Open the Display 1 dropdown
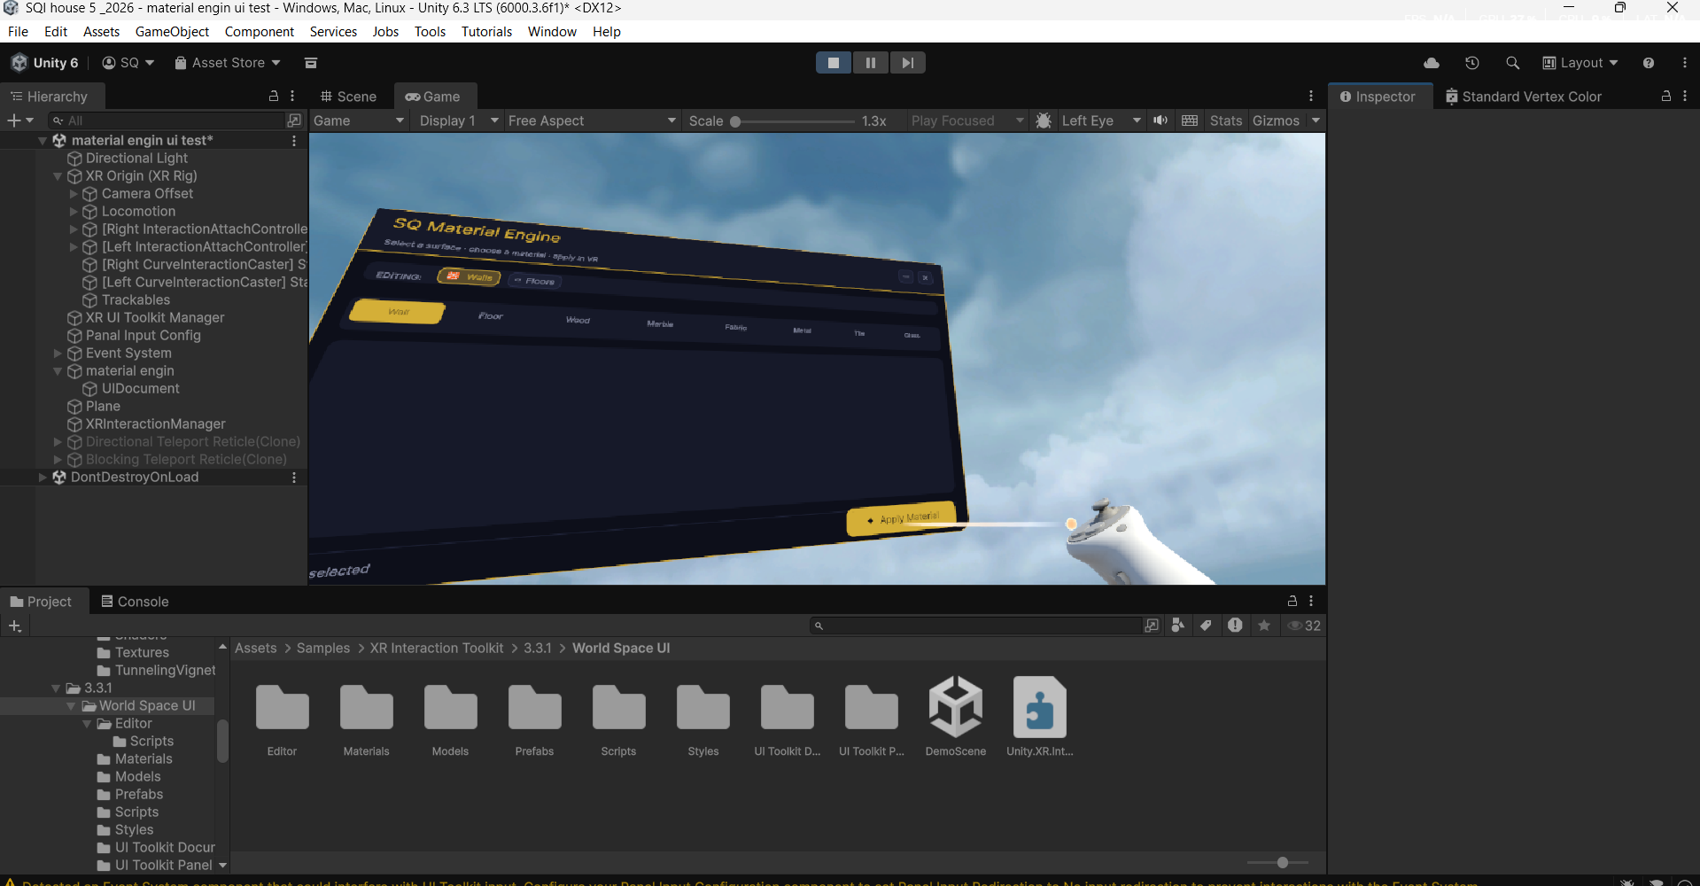 pyautogui.click(x=458, y=120)
